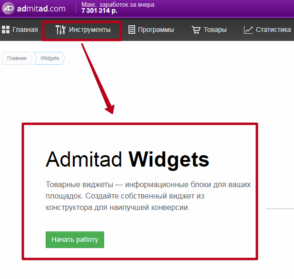The width and height of the screenshot is (294, 279).
Task: Click the Инструменты tools icon
Action: [x=60, y=30]
